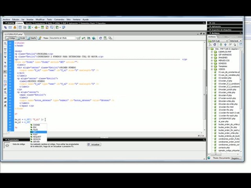Click the Insert Div Tag icon
Image resolution: width=251 pixels, height=188 pixels.
(25, 27)
